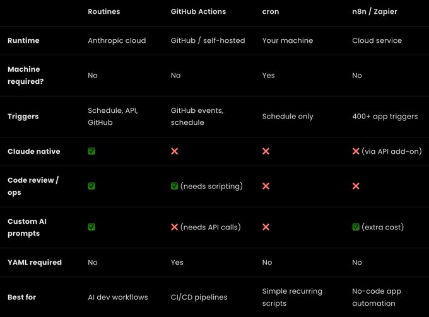The image size is (429, 317).
Task: Select the cron column header
Action: pyautogui.click(x=271, y=11)
